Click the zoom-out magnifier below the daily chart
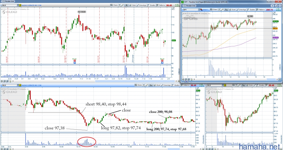The height and width of the screenshot is (150, 283). (8, 81)
